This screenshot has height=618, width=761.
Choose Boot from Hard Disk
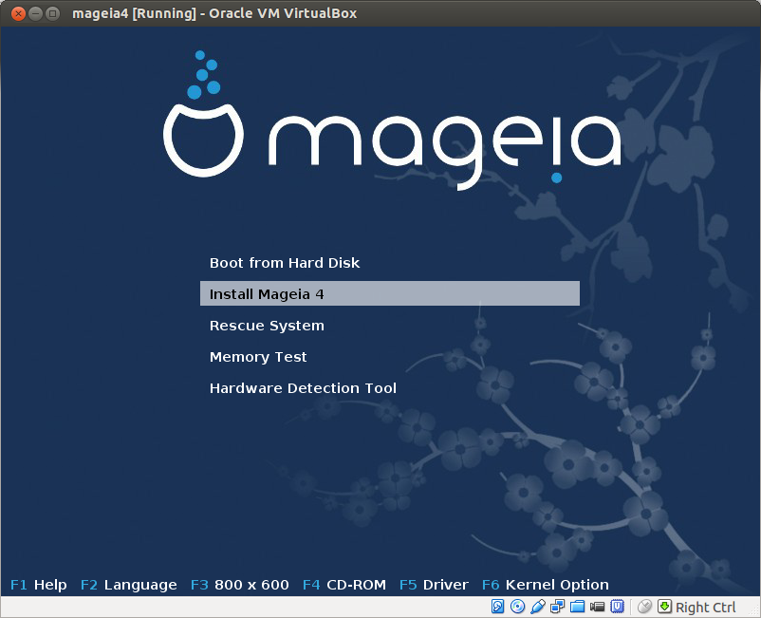click(x=284, y=263)
